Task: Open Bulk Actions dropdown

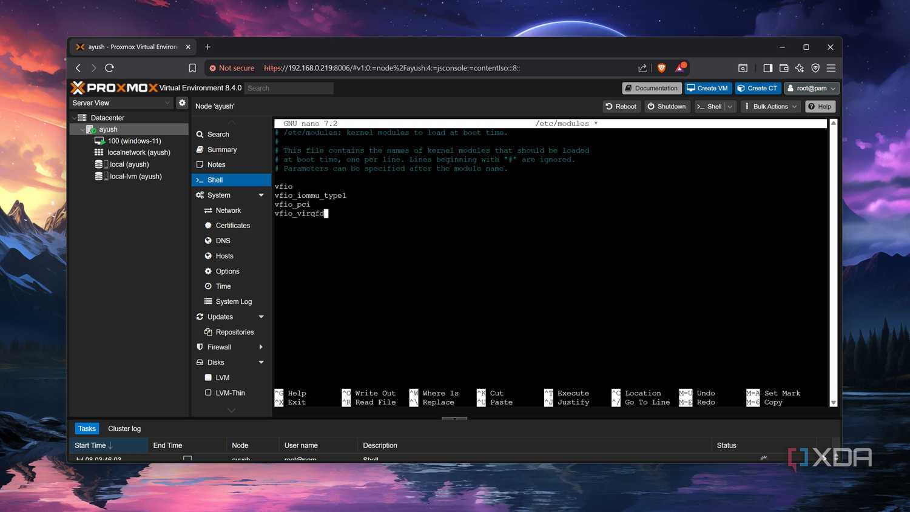Action: [770, 106]
